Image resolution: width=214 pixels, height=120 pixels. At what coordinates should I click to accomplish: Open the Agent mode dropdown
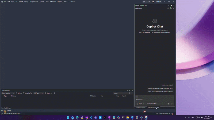pos(141,104)
